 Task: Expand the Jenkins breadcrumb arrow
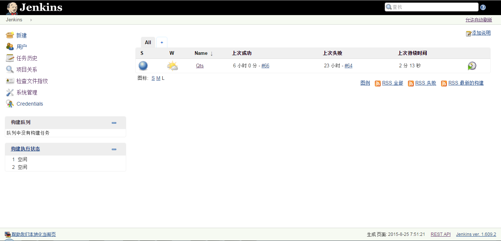point(31,20)
